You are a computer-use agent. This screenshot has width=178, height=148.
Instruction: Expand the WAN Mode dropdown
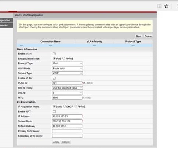pos(67,68)
